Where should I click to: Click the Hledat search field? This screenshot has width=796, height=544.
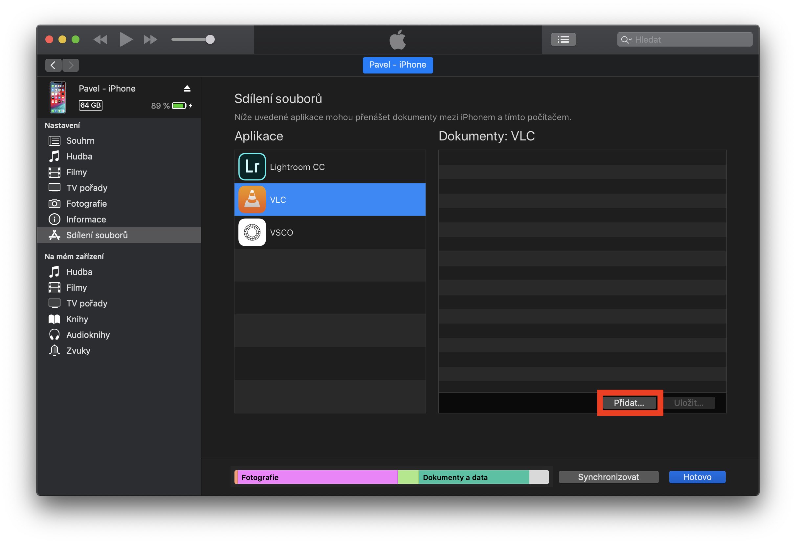click(x=685, y=40)
